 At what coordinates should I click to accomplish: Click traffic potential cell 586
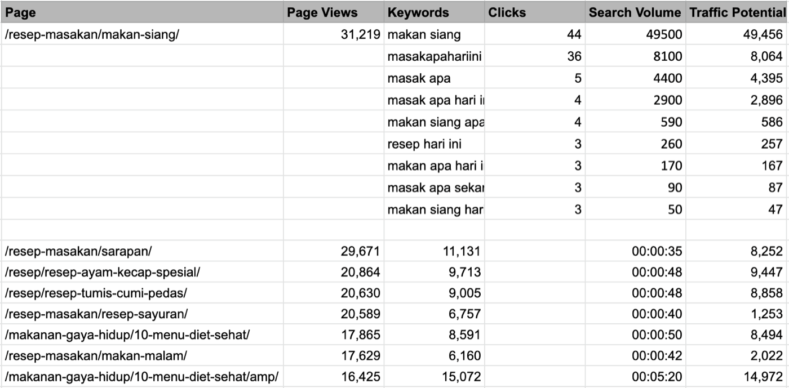(737, 122)
